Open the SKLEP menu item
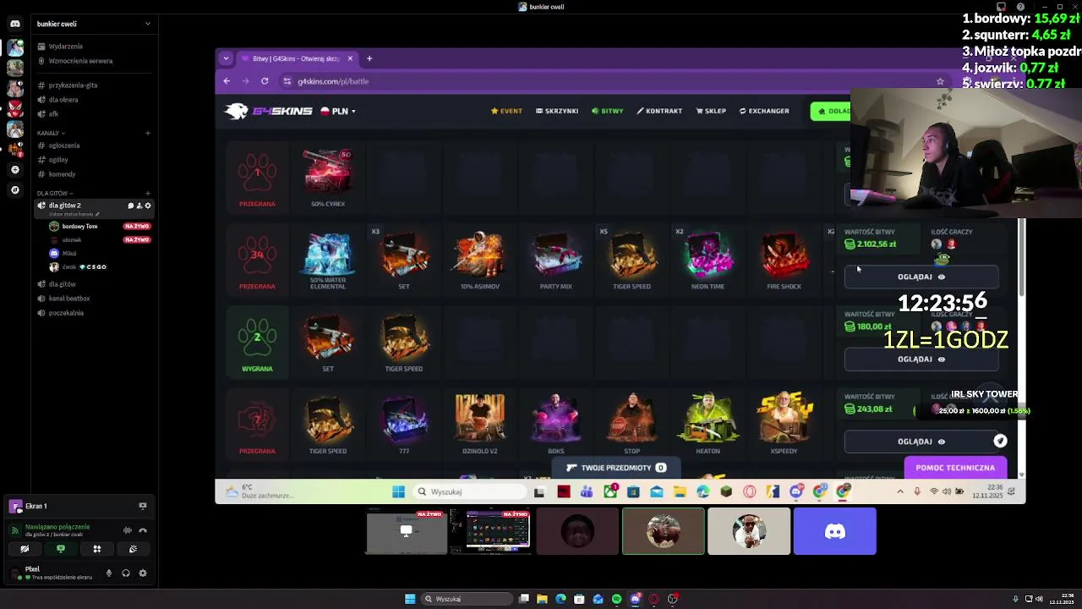Viewport: 1082px width, 609px height. (711, 111)
